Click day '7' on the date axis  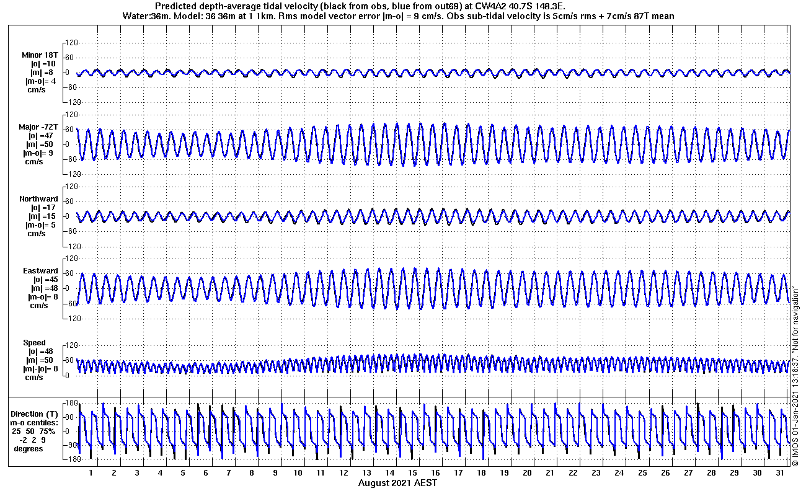(x=228, y=473)
